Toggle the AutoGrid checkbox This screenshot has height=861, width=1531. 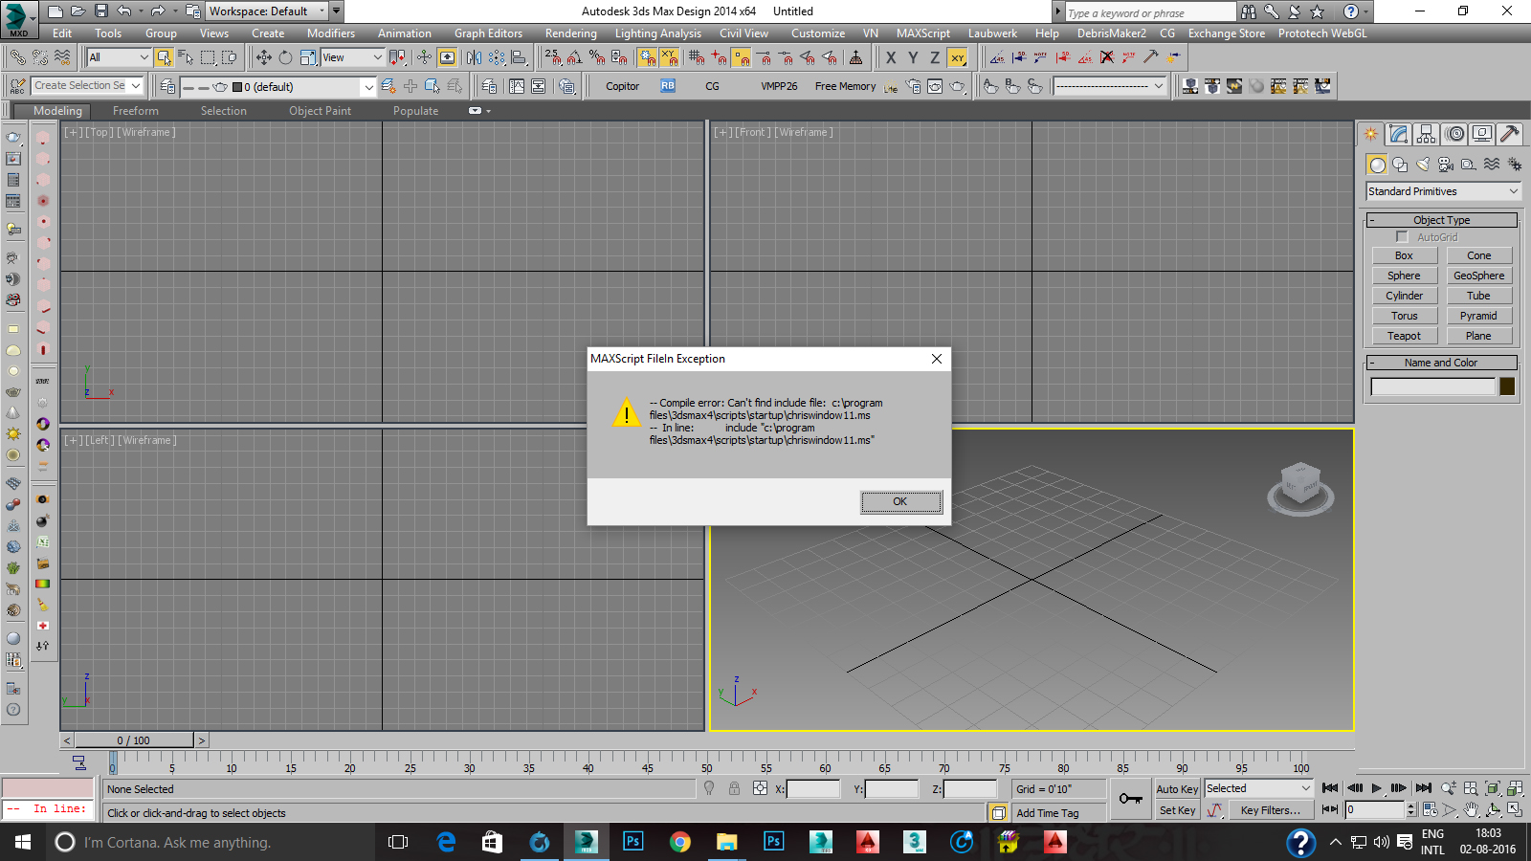tap(1402, 237)
